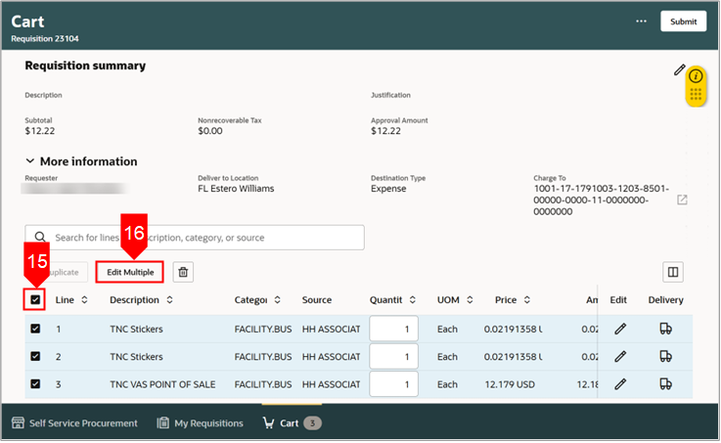The height and width of the screenshot is (443, 721).
Task: Go to Self Service Procurement tab
Action: pyautogui.click(x=74, y=422)
